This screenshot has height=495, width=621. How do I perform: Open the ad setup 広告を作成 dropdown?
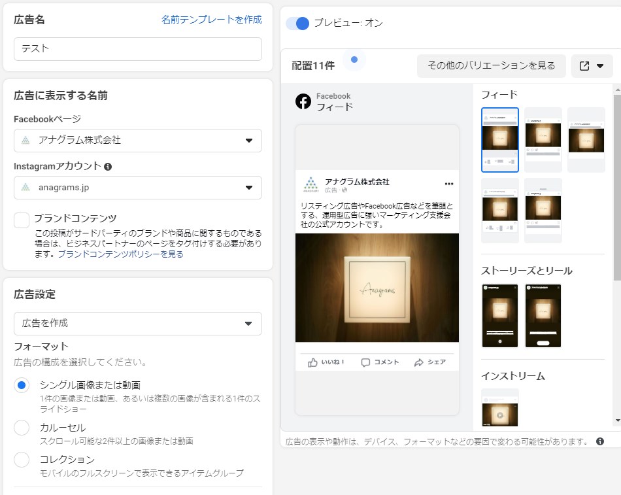tap(137, 324)
